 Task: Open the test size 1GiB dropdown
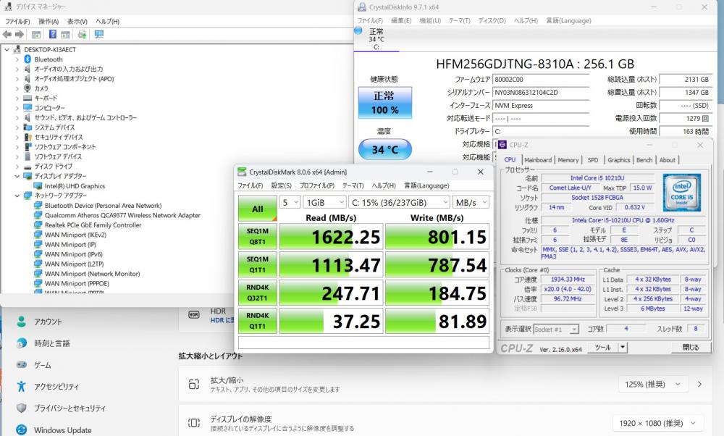click(x=323, y=202)
